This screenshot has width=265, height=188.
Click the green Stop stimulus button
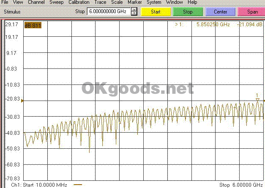[x=188, y=12]
